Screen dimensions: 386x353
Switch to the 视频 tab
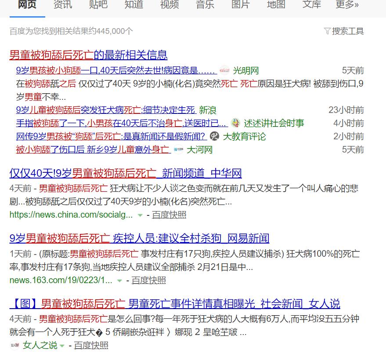169,5
